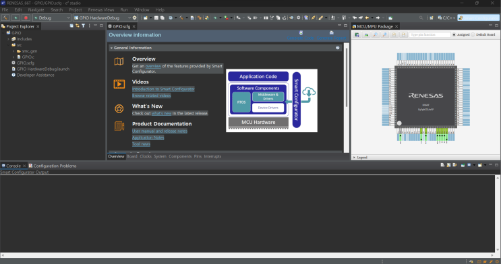Viewport: 501px width, 264px height.
Task: Open the Application Notes link
Action: [x=148, y=137]
